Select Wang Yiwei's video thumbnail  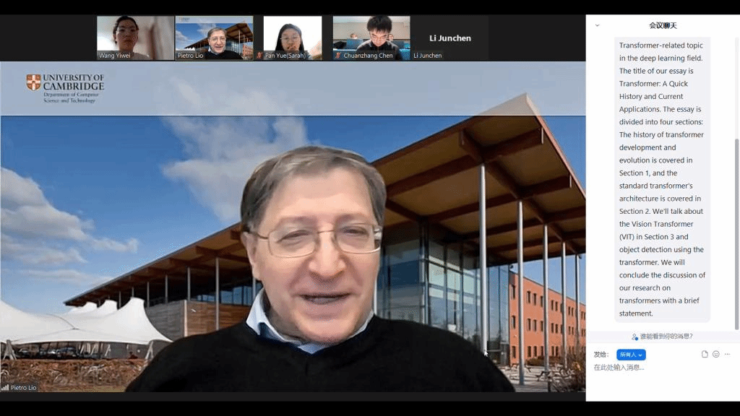[x=135, y=36]
